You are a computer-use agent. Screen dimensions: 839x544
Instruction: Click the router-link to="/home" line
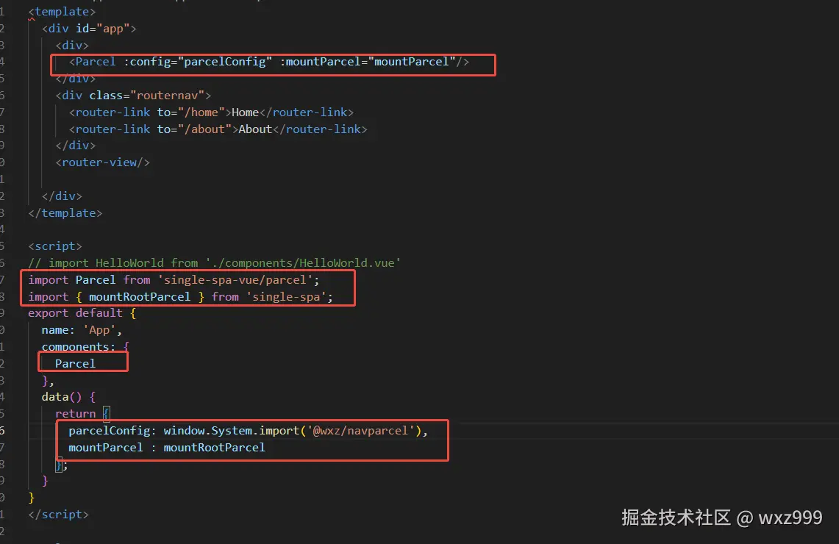(x=211, y=112)
